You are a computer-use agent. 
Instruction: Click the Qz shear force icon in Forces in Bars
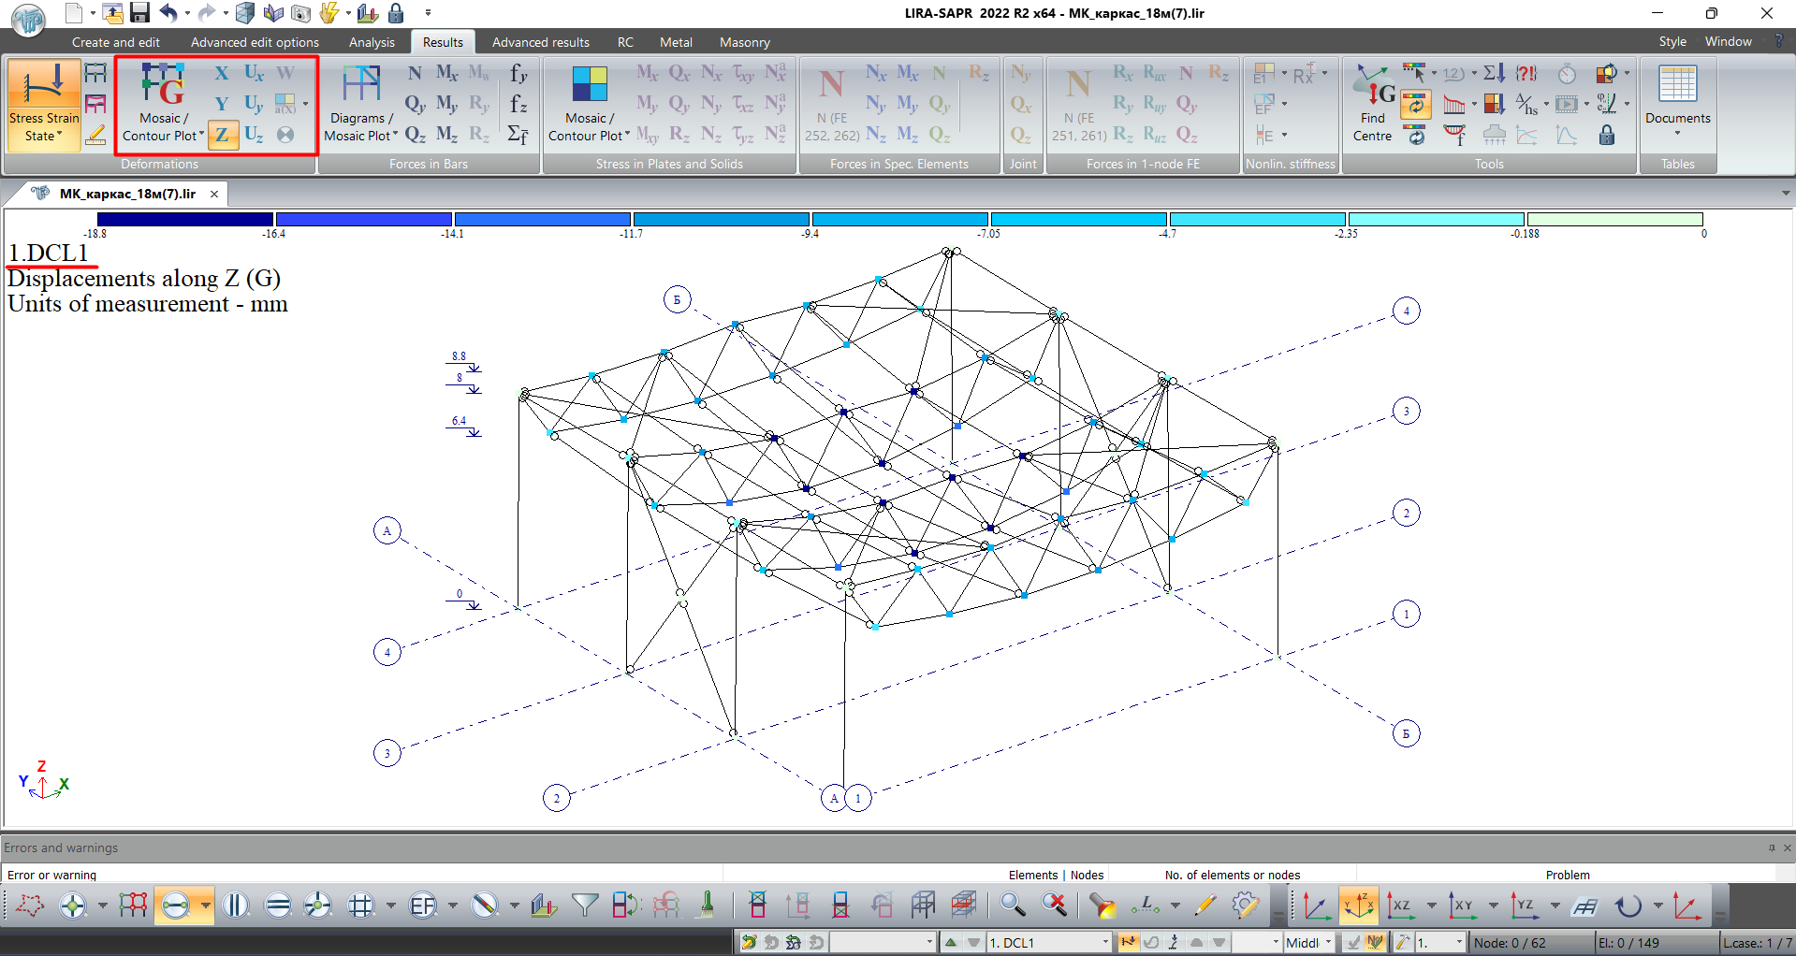coord(415,135)
